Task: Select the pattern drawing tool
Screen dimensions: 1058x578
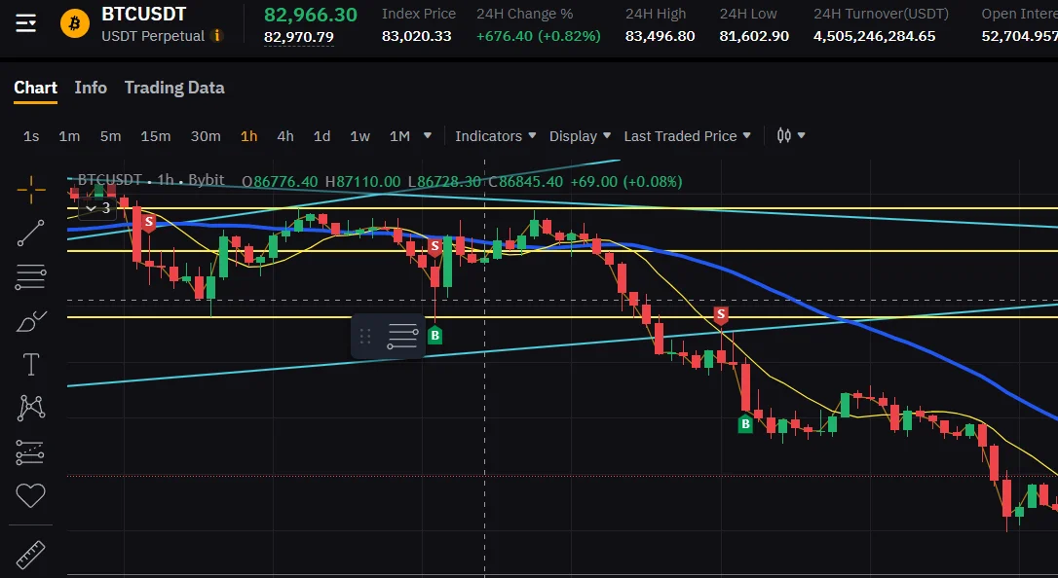Action: [31, 408]
